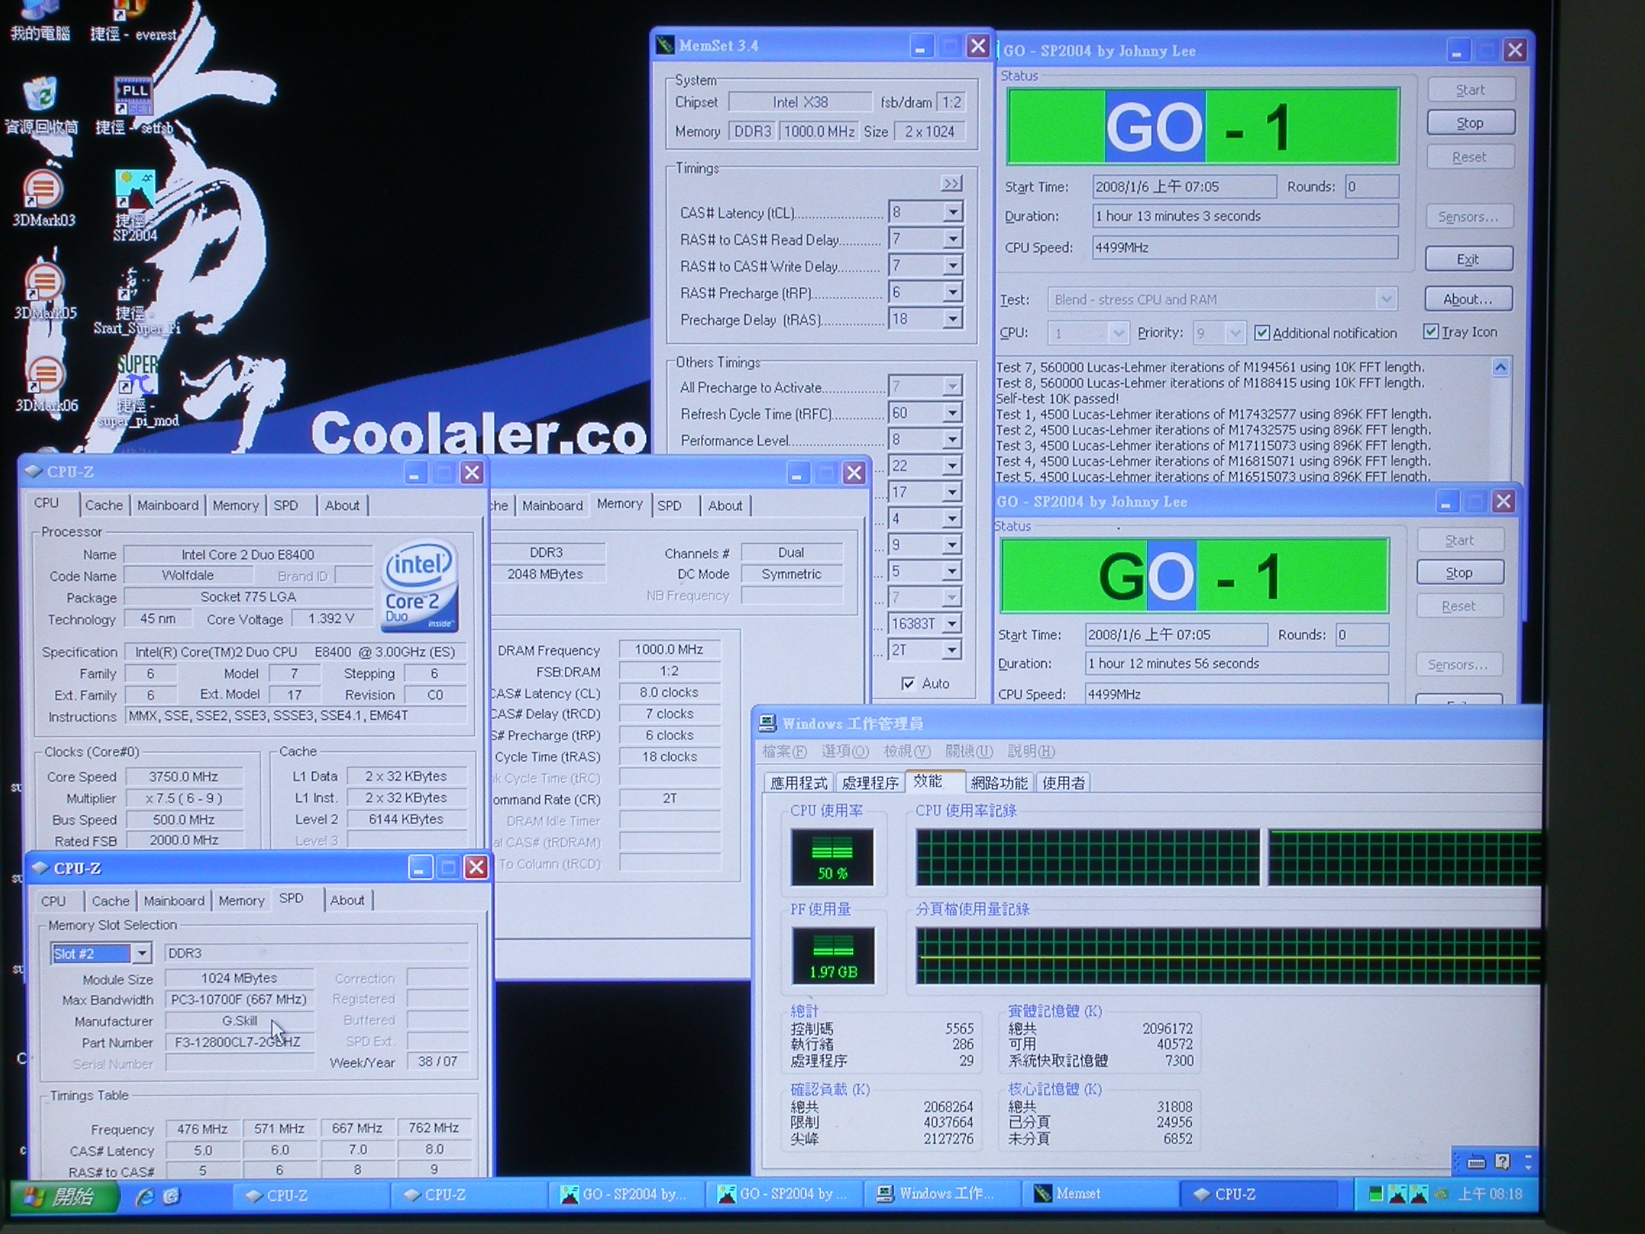Launch the 3DMark06 desktop icon

pyautogui.click(x=46, y=384)
